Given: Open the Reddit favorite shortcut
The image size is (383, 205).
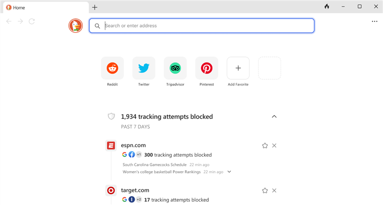Looking at the screenshot, I should pos(113,68).
